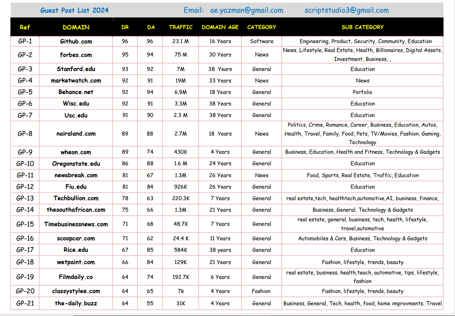Click the DR value 96 for Github.com
This screenshot has width=455, height=316.
pyautogui.click(x=125, y=41)
